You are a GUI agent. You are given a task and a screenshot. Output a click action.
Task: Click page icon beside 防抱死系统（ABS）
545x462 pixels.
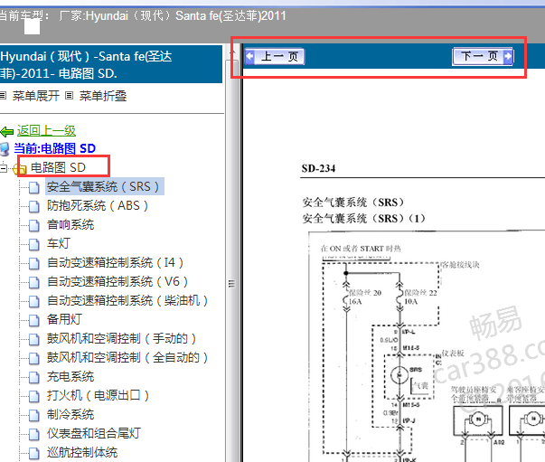click(x=33, y=206)
